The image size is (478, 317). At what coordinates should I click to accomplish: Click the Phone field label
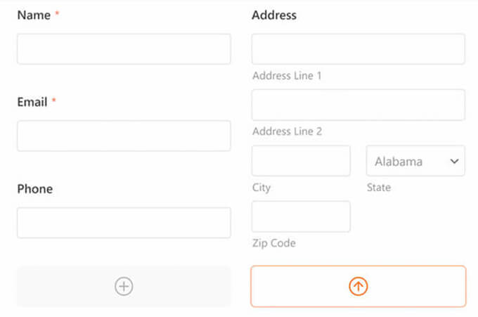pos(35,189)
